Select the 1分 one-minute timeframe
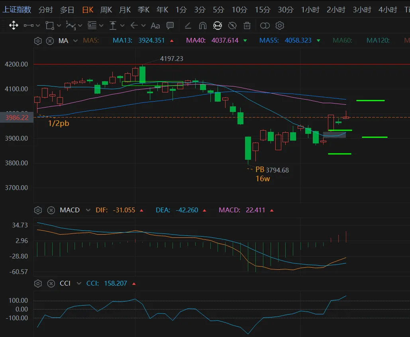Viewport: 410px width, 337px height. coord(181,10)
